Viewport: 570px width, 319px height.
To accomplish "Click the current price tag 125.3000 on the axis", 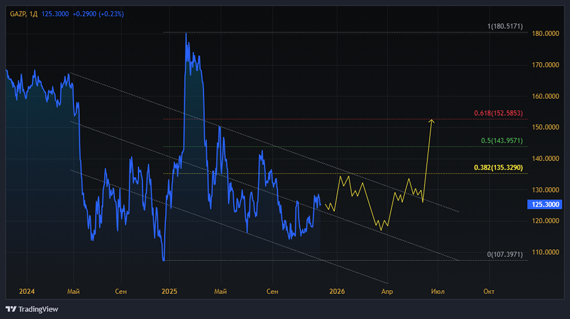I will point(544,204).
